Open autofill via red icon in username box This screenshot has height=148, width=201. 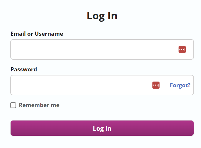click(x=182, y=49)
